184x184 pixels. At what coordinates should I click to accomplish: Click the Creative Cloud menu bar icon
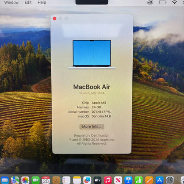coord(150,2)
